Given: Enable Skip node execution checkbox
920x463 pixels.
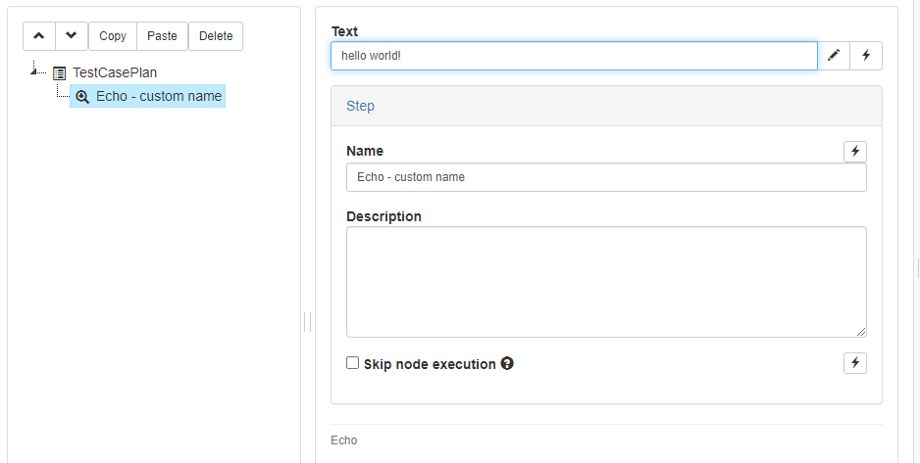Looking at the screenshot, I should pos(352,363).
